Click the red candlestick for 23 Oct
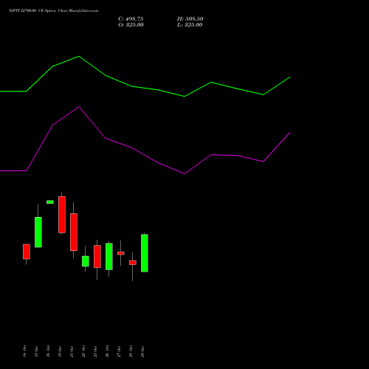 pos(97,256)
